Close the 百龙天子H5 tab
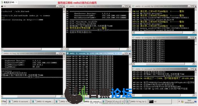 click(x=16, y=2)
